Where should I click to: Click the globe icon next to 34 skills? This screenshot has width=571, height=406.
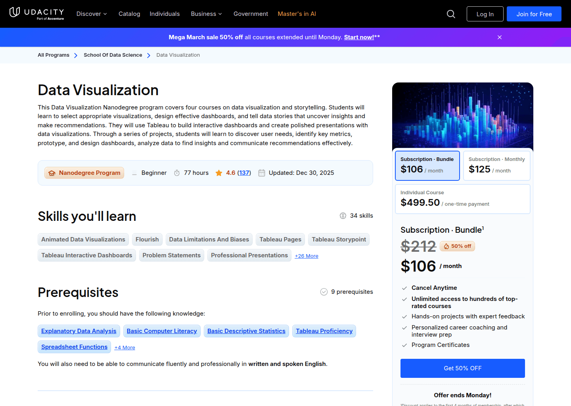click(x=343, y=215)
